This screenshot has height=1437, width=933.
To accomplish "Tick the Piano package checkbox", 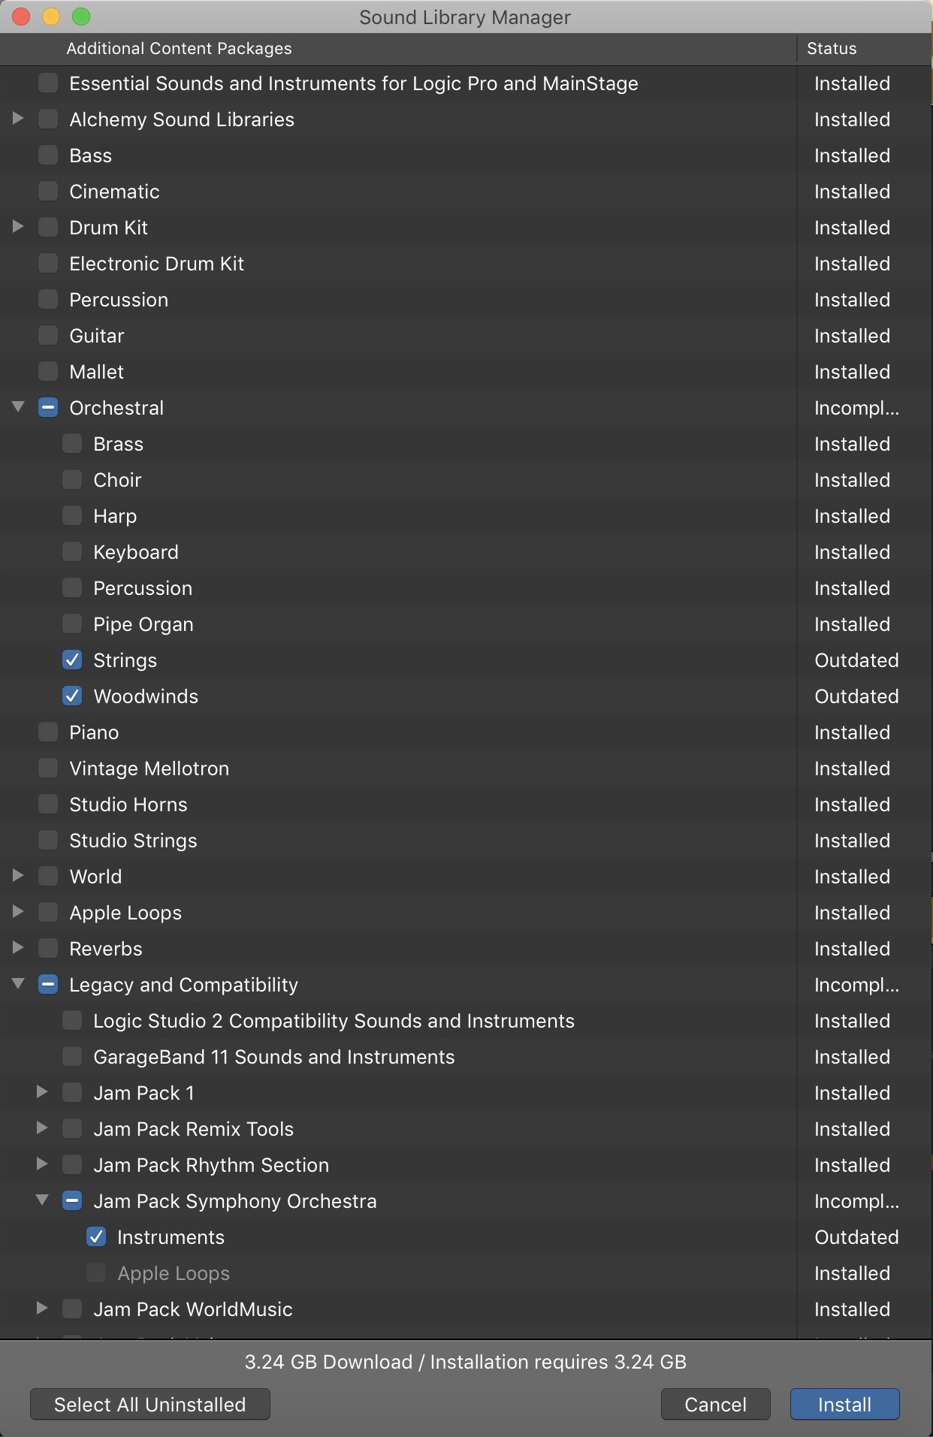I will pyautogui.click(x=48, y=732).
